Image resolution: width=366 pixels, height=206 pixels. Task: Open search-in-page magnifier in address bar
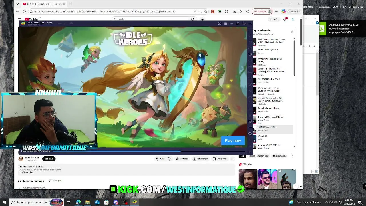click(200, 11)
